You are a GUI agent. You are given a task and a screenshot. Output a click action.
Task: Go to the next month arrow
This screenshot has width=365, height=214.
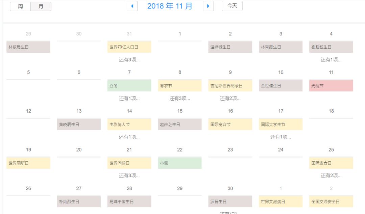pos(208,6)
